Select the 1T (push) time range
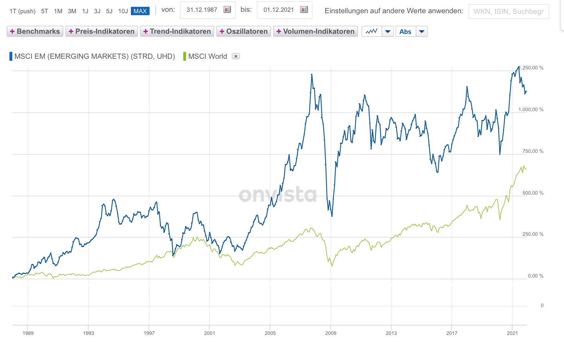This screenshot has height=344, width=564. (23, 11)
